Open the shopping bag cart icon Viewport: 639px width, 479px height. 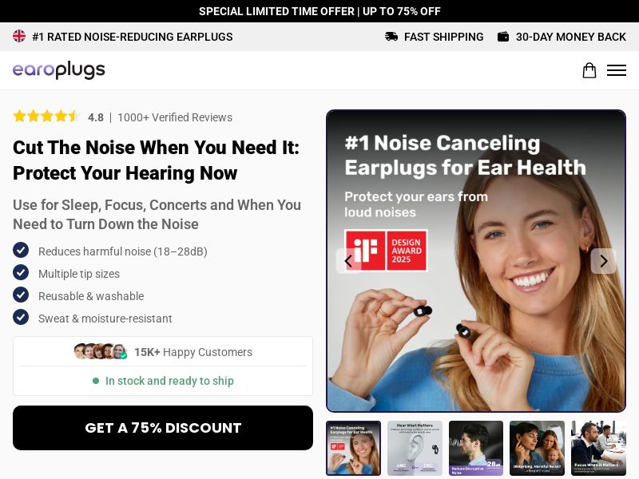(589, 70)
